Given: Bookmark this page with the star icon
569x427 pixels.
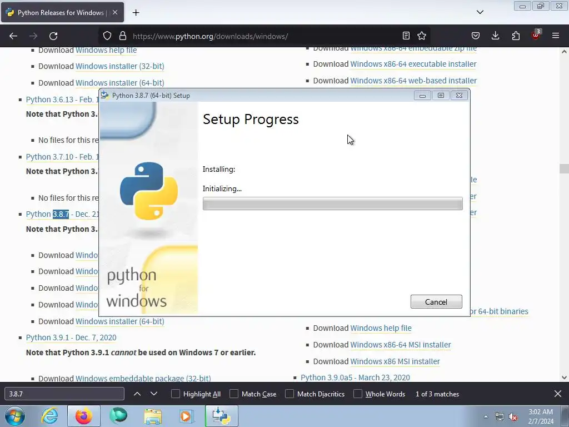Looking at the screenshot, I should [422, 36].
